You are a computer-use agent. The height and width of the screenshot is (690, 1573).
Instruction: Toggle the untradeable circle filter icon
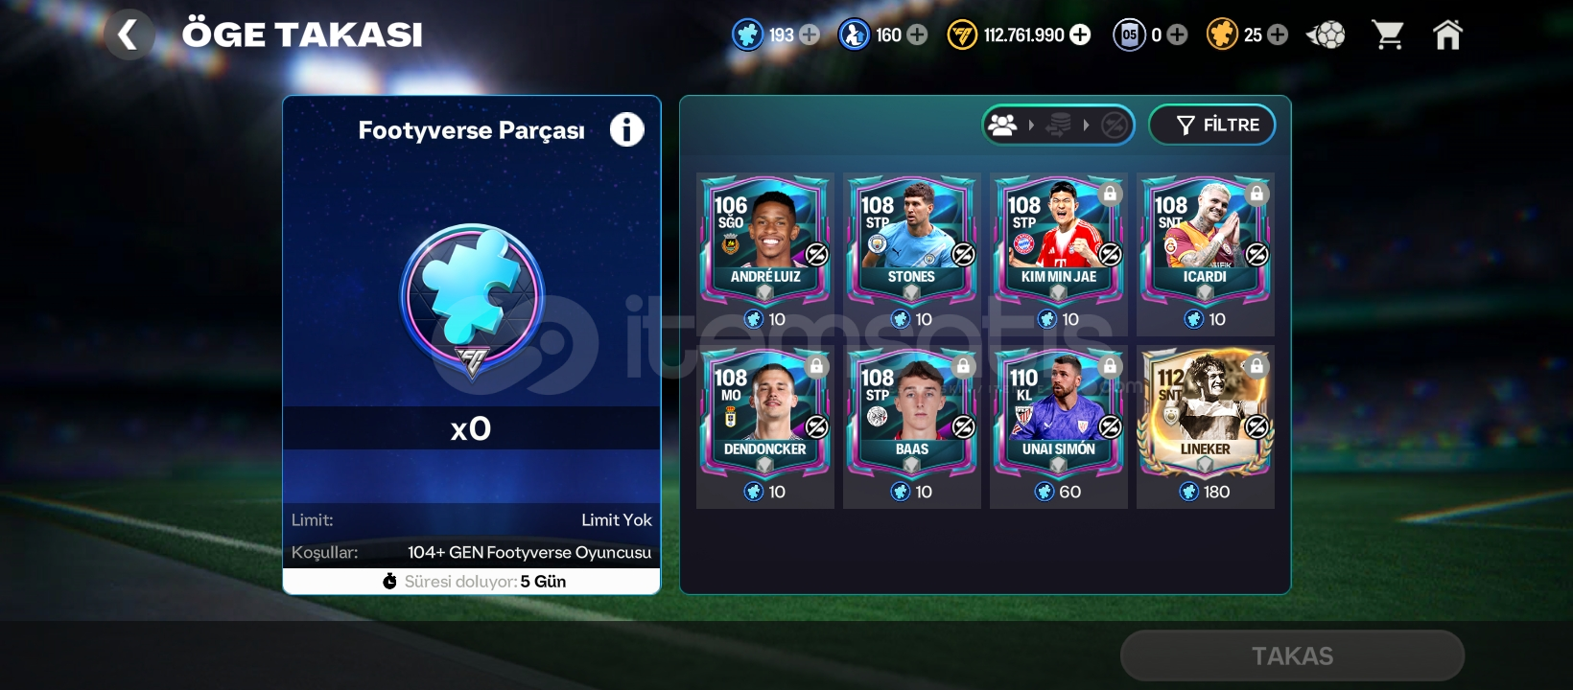pos(1115,125)
